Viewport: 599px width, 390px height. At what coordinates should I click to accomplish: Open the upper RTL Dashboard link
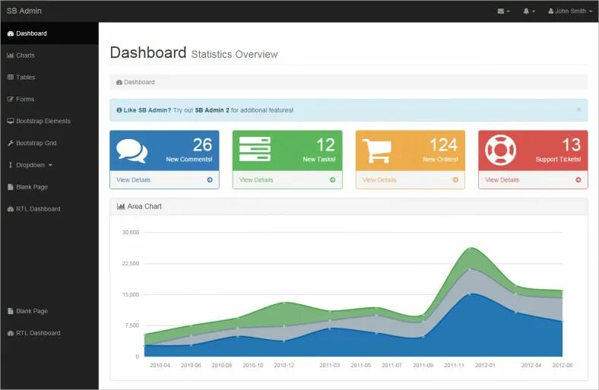point(49,209)
